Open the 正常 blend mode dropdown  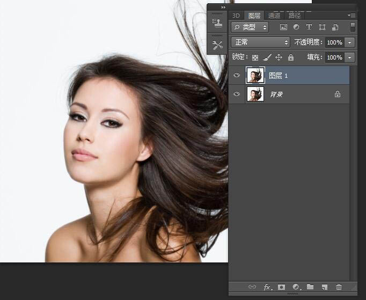[260, 42]
